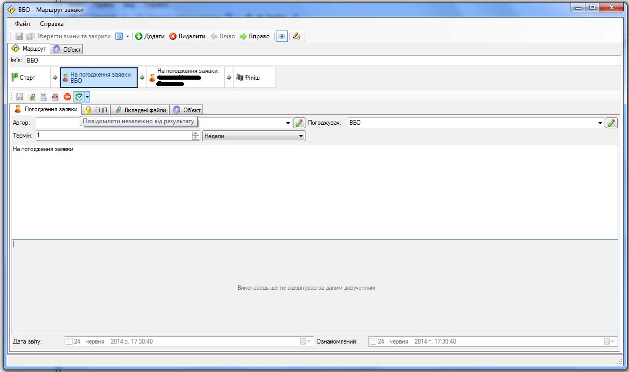Open dropdown arrow beside the alarm clock icon

click(87, 97)
